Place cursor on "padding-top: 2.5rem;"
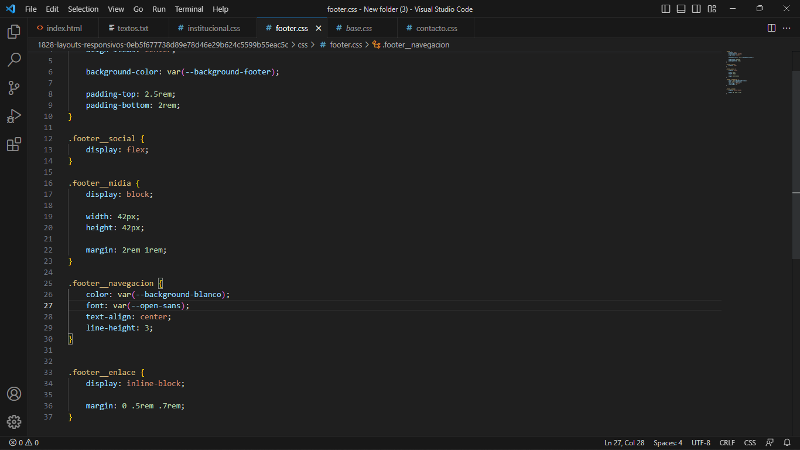The height and width of the screenshot is (450, 800). pos(131,94)
